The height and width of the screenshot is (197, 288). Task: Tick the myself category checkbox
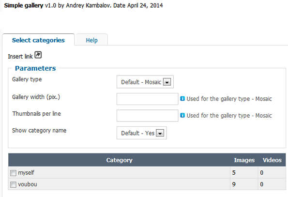pyautogui.click(x=13, y=173)
